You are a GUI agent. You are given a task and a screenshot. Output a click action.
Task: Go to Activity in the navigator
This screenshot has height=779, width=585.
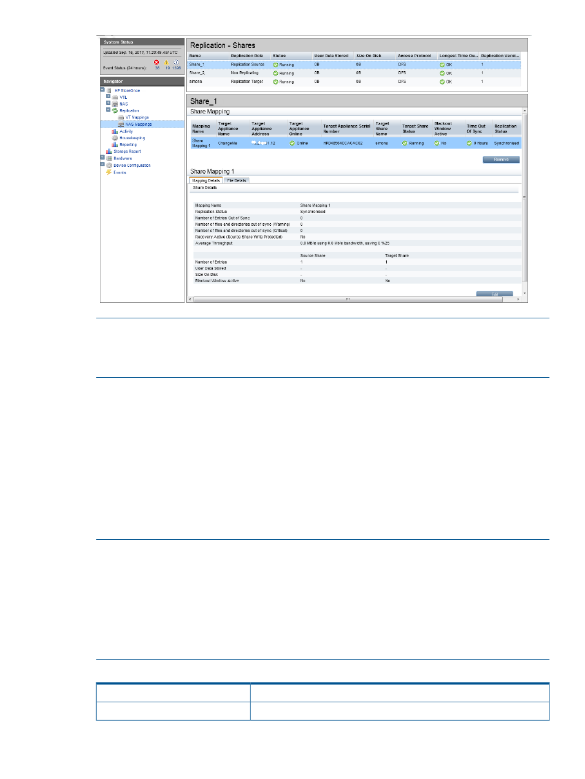(126, 131)
